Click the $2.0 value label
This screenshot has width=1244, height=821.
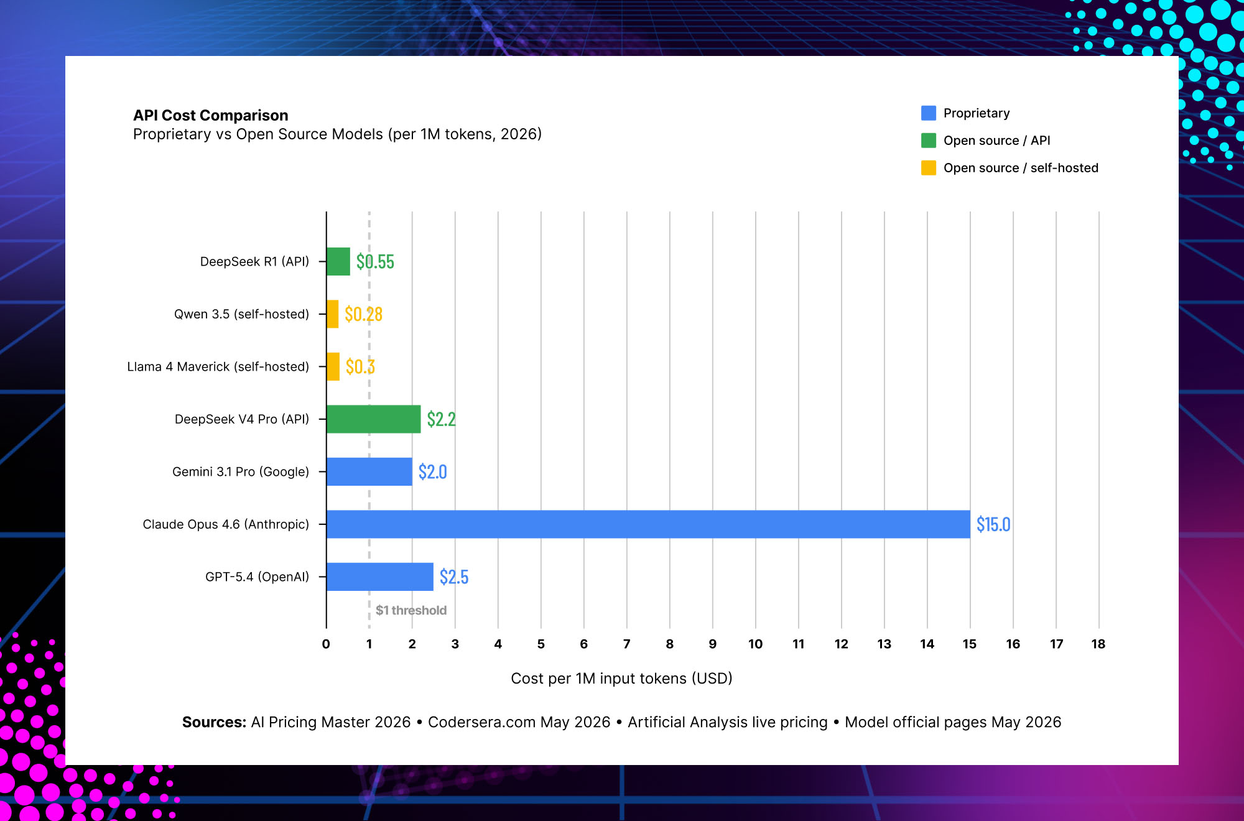click(x=432, y=472)
